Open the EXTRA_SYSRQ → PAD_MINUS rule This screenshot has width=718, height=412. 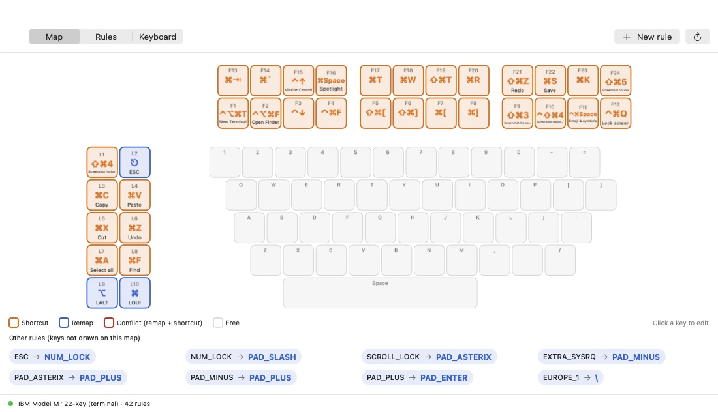tap(601, 357)
